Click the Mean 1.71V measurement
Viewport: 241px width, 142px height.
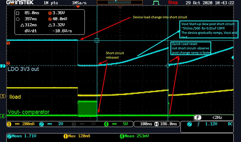24,136
